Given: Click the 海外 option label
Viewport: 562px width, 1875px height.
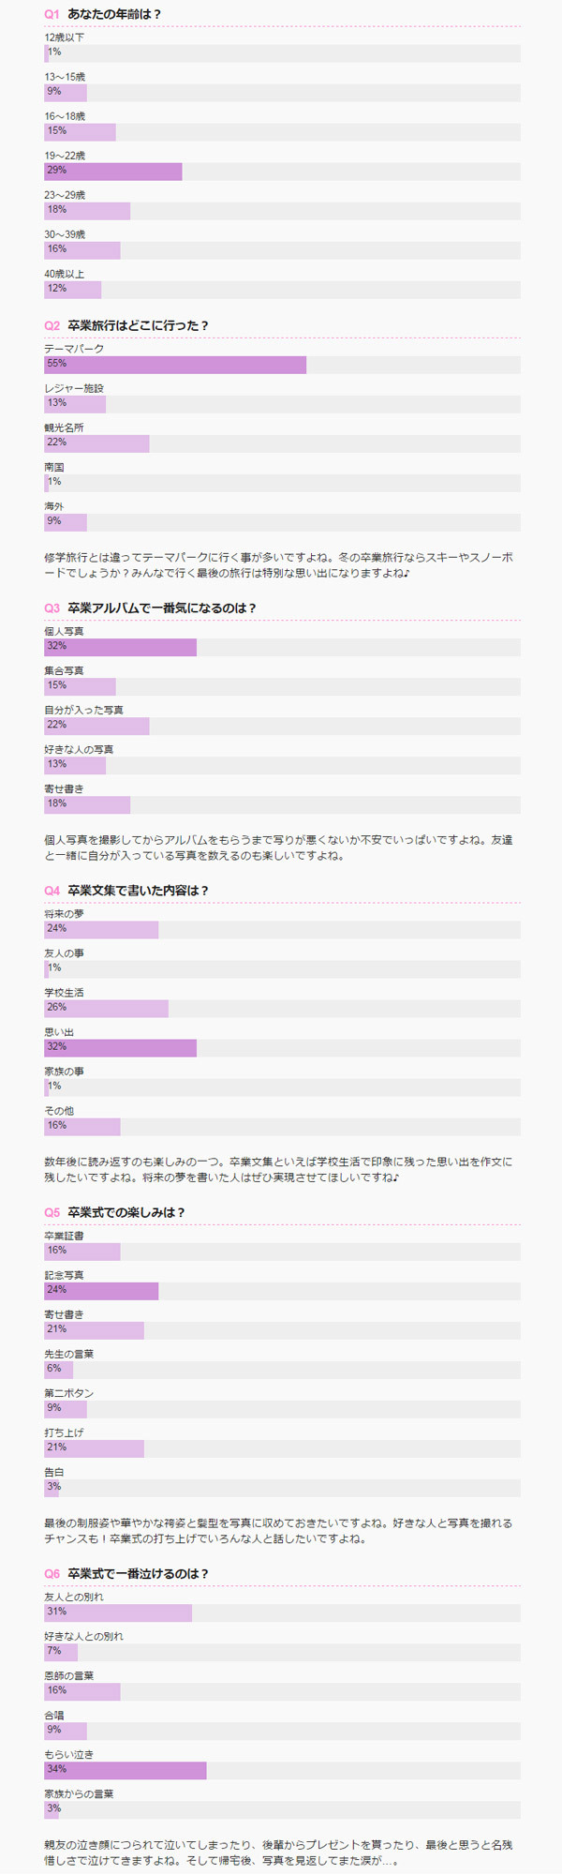Looking at the screenshot, I should click(x=53, y=506).
